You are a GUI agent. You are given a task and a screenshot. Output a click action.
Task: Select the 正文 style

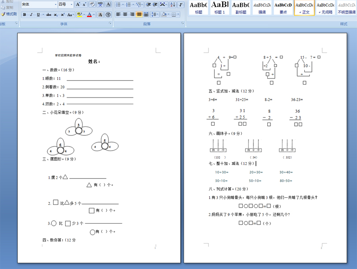click(304, 8)
